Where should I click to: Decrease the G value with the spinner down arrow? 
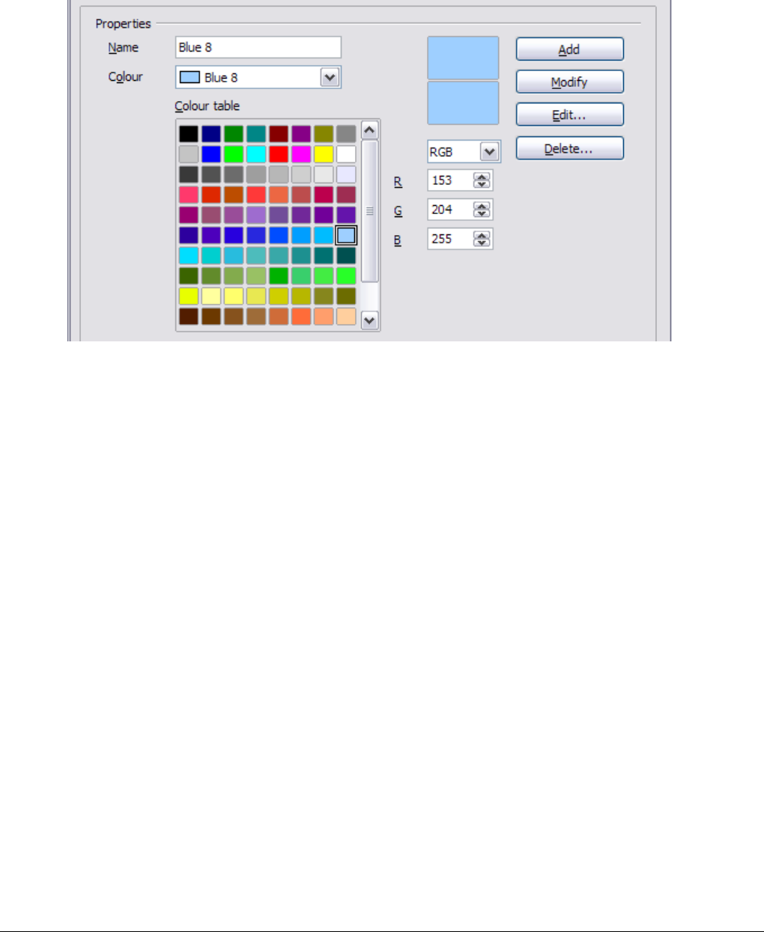pyautogui.click(x=482, y=213)
